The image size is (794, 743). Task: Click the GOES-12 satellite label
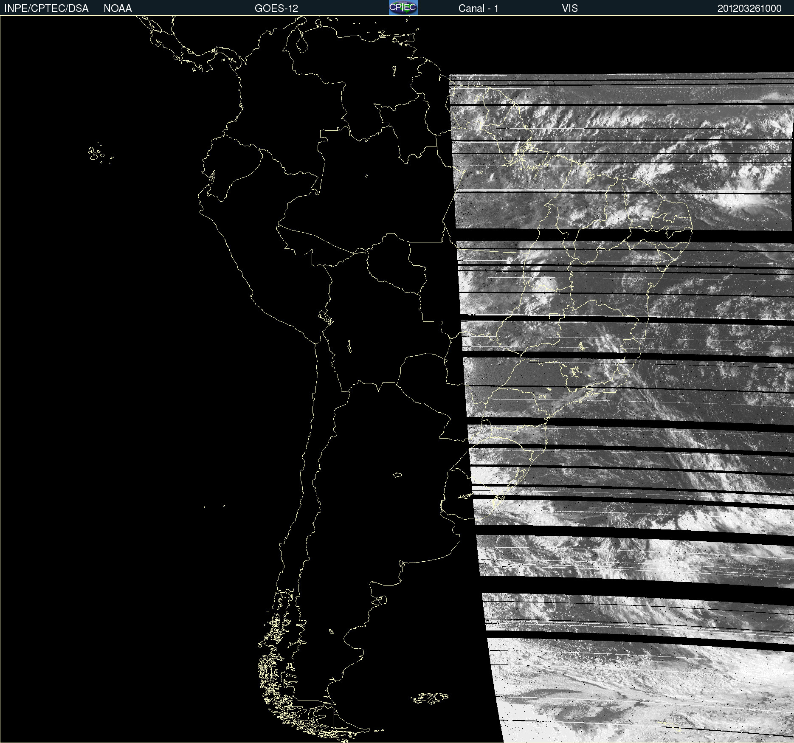pyautogui.click(x=276, y=8)
